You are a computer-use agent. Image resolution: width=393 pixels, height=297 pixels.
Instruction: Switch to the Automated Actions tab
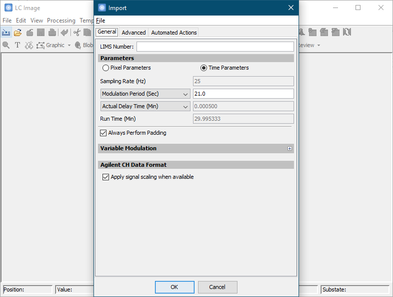click(x=173, y=33)
